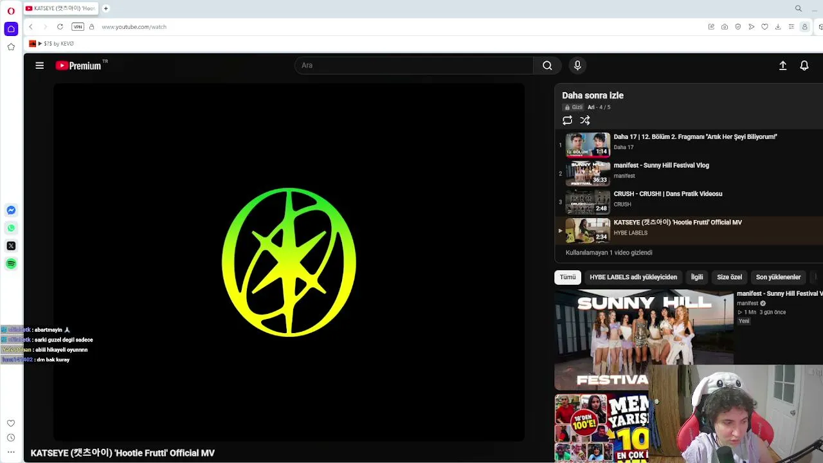Toggle the Opera VPN badge
The height and width of the screenshot is (463, 823).
point(78,27)
